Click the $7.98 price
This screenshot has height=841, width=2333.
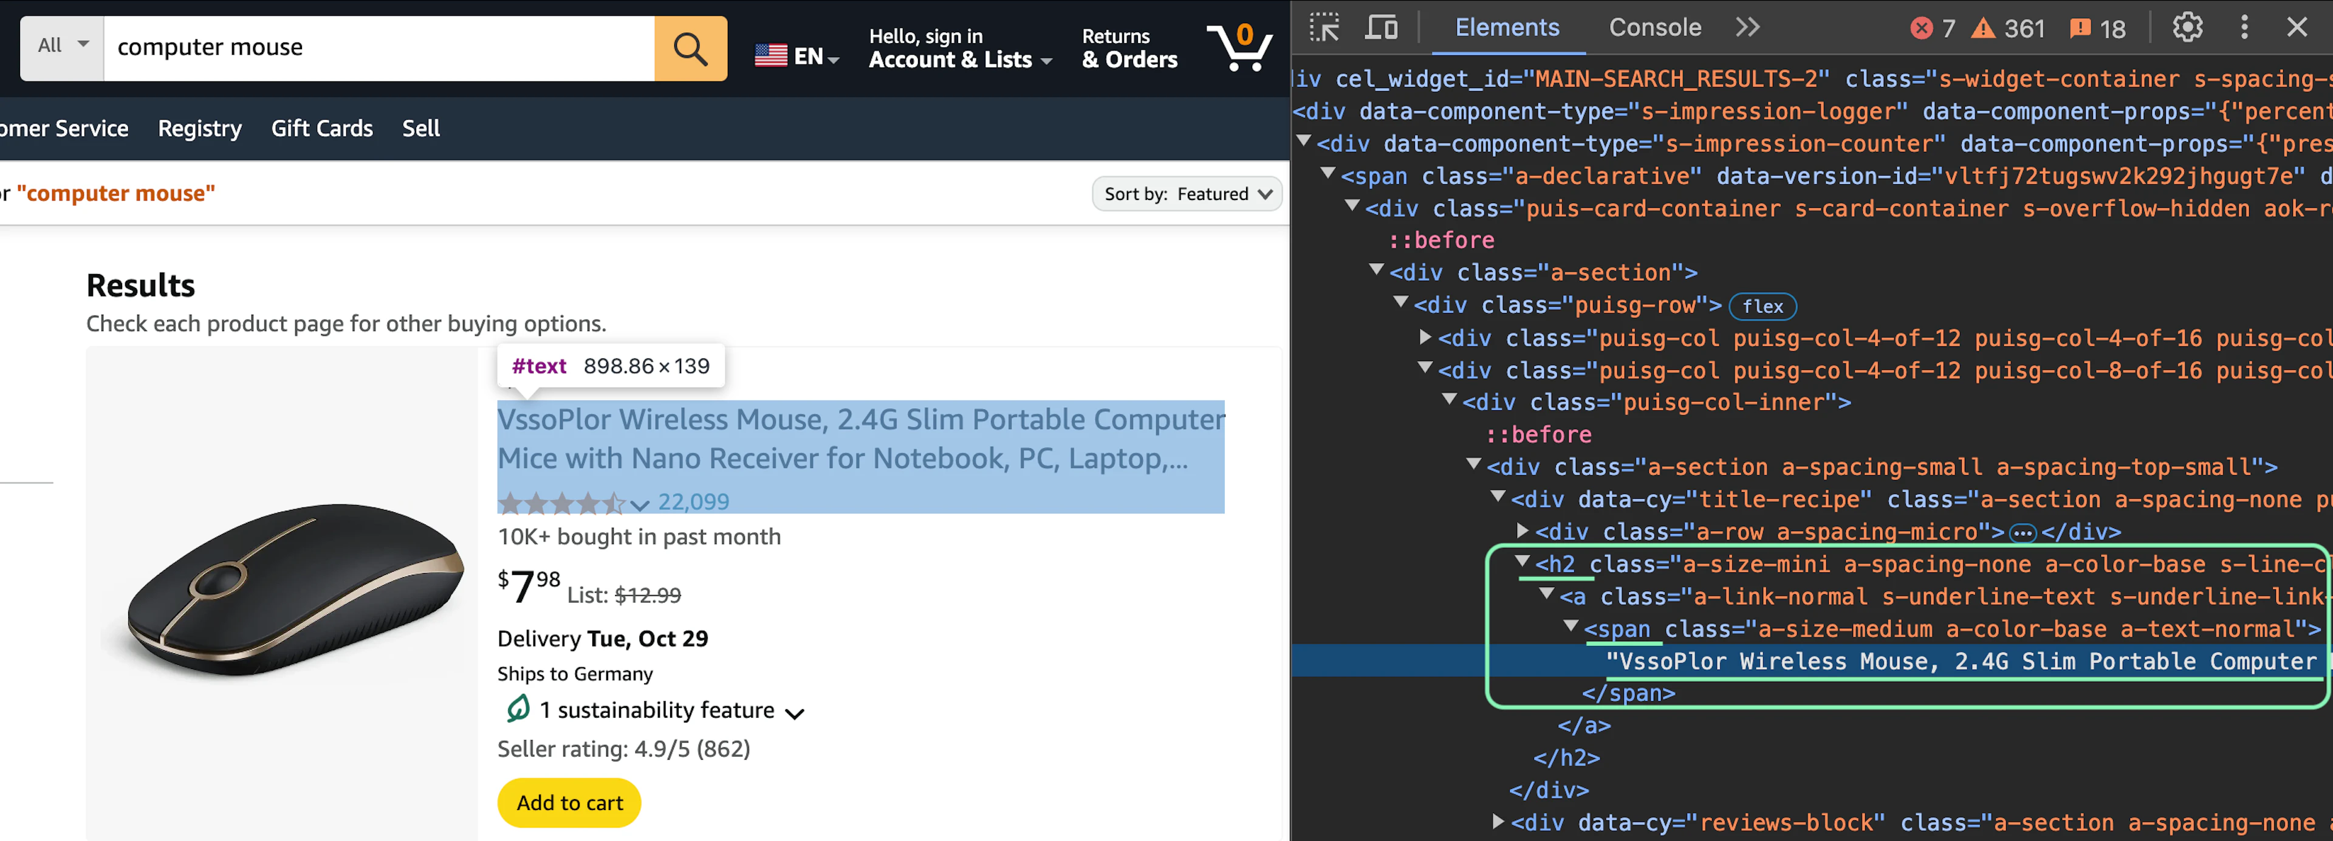tap(529, 585)
